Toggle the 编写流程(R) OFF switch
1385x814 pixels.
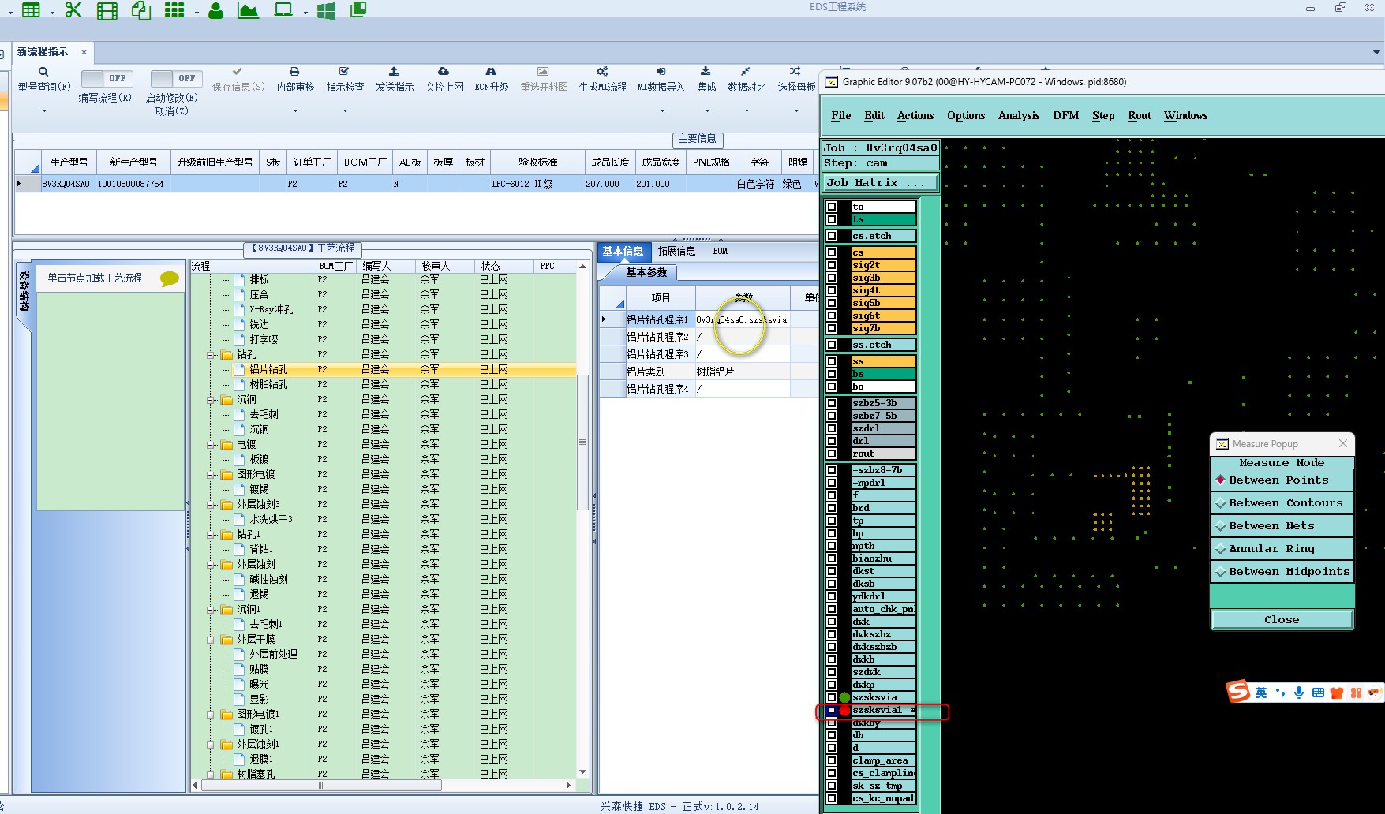[x=107, y=78]
